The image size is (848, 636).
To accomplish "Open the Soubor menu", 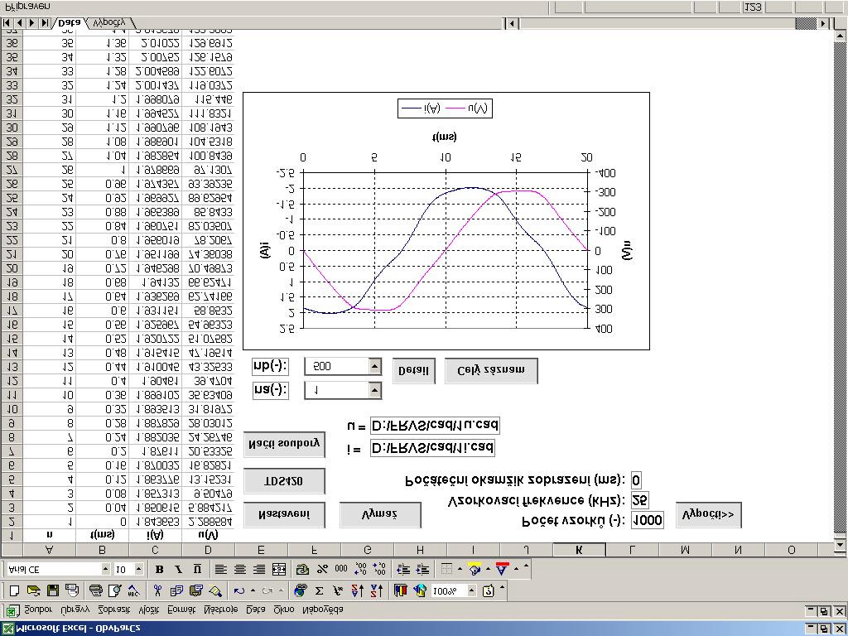I will coord(38,609).
